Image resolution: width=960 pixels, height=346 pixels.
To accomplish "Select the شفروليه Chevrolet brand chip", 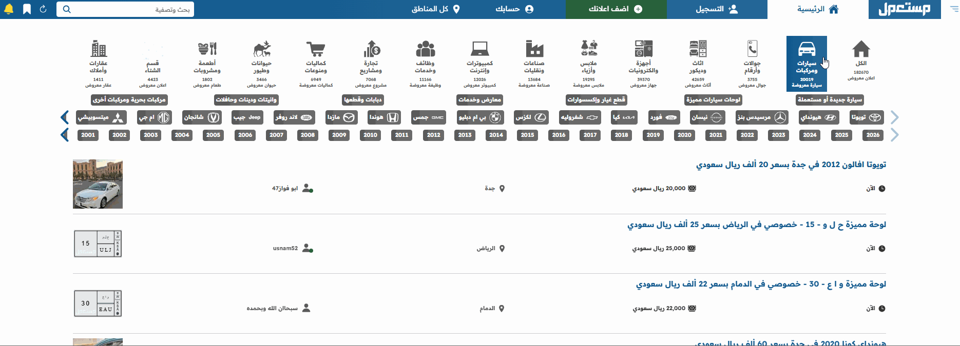I will point(580,117).
